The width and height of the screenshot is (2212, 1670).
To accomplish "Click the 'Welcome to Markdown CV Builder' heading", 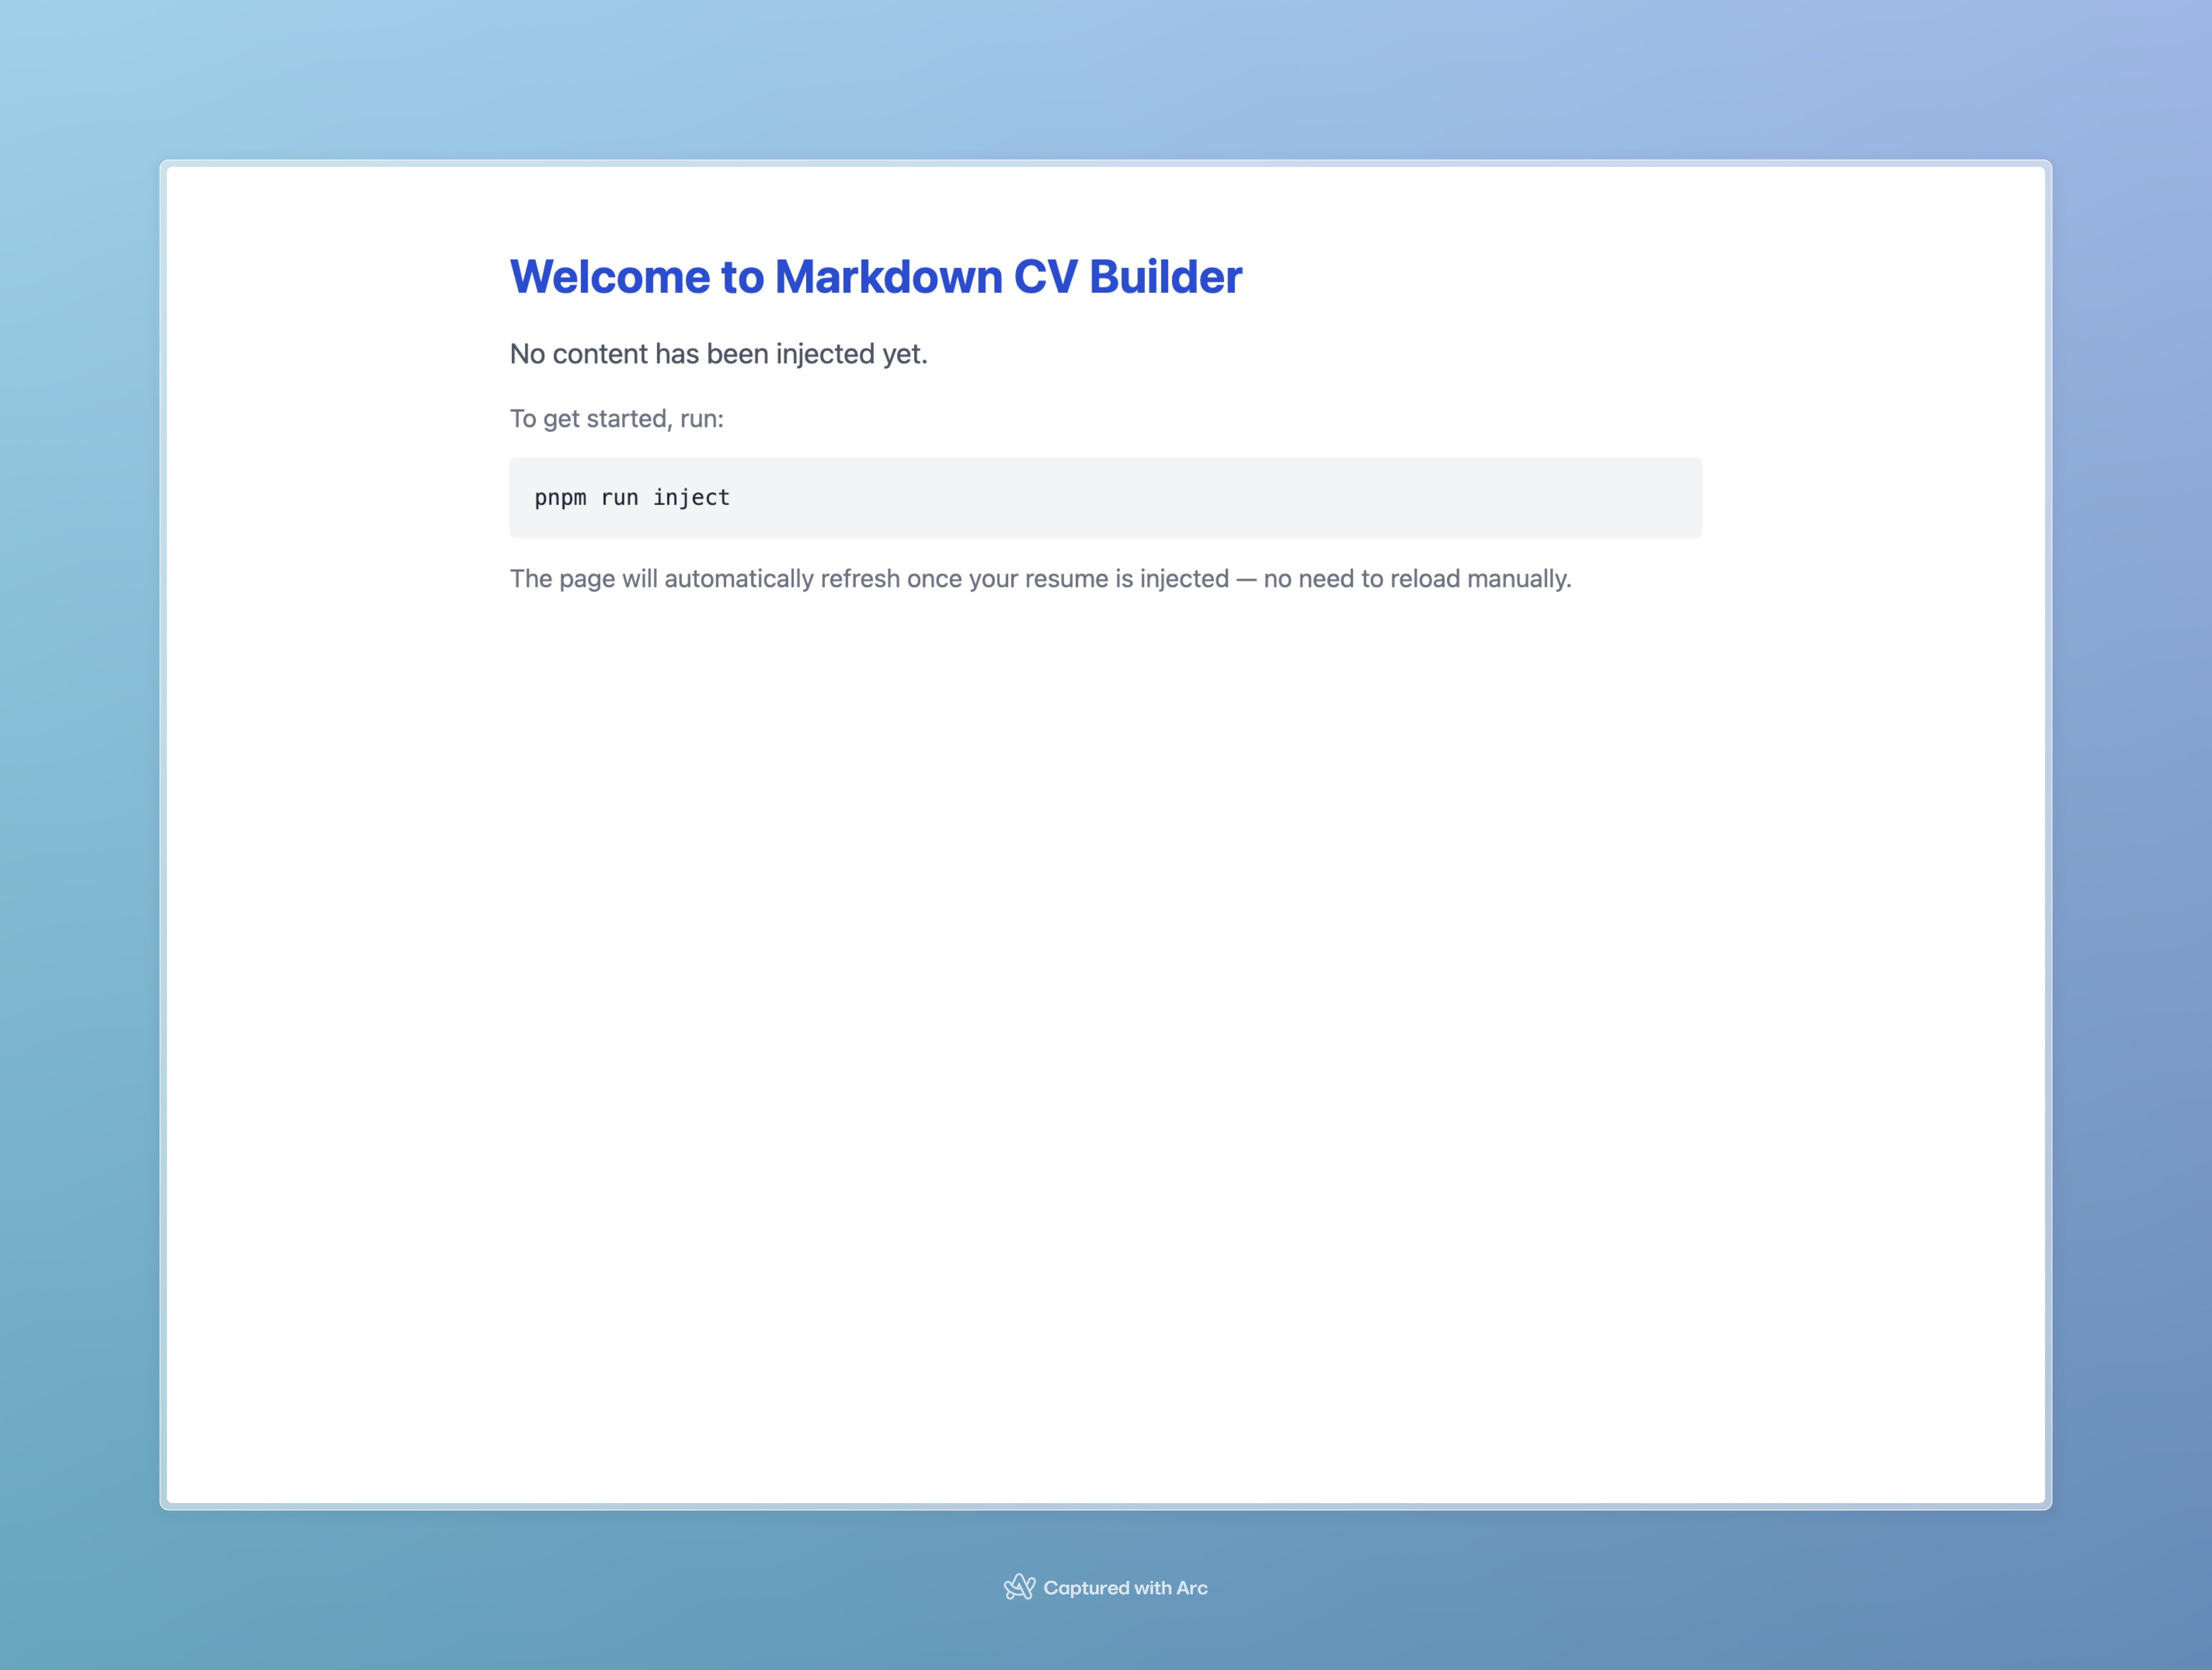I will [875, 277].
